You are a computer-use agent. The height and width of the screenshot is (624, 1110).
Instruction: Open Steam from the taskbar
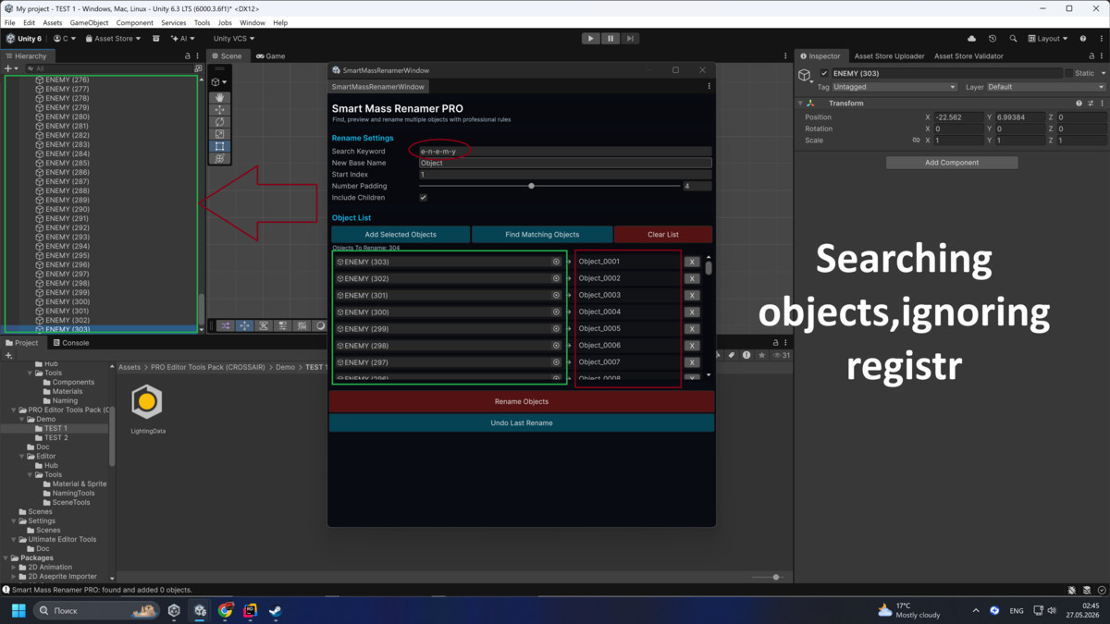pyautogui.click(x=275, y=611)
